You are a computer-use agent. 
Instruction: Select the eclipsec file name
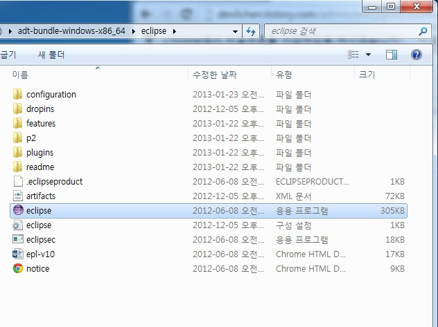pyautogui.click(x=41, y=239)
